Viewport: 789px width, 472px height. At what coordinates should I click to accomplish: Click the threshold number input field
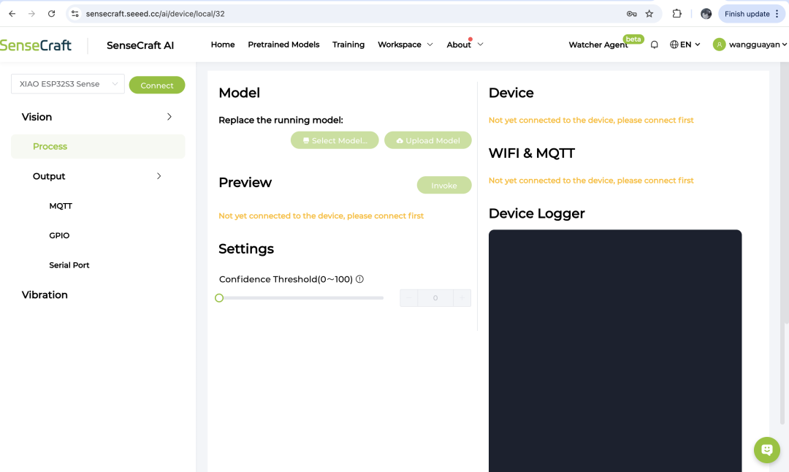tap(435, 298)
